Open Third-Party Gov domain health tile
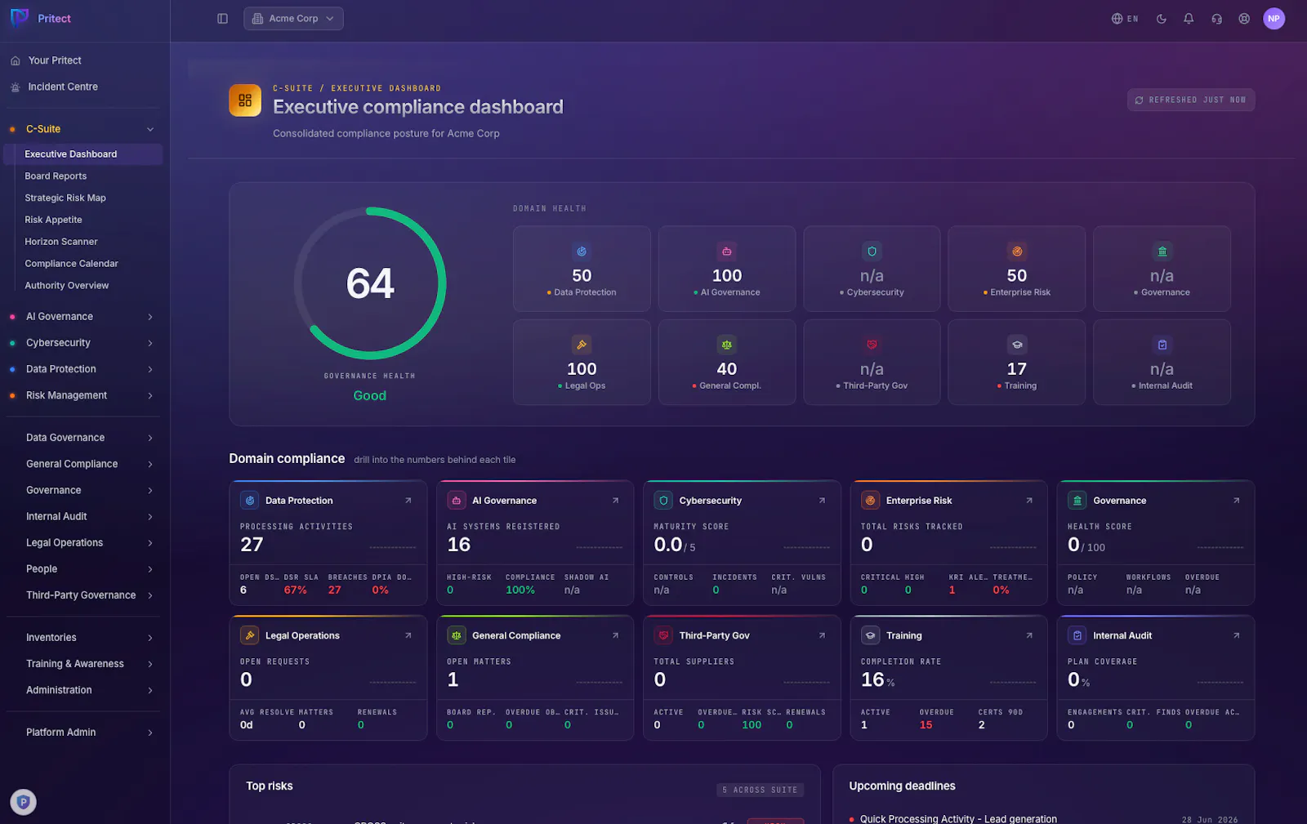The image size is (1307, 824). [872, 362]
